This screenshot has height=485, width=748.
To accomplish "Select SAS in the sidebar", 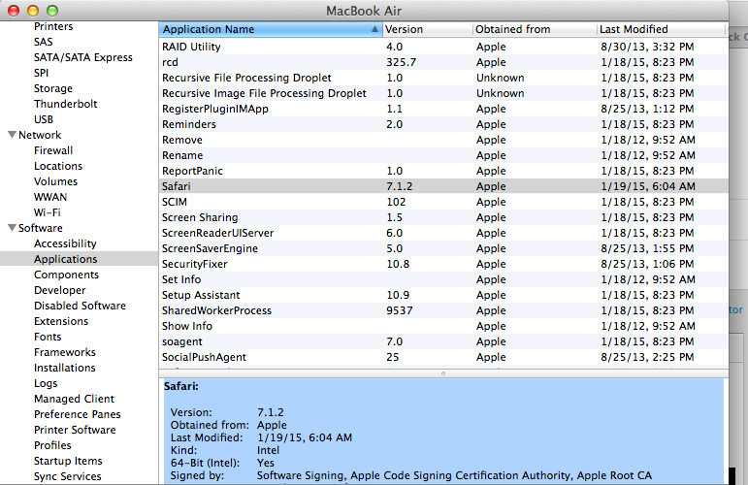I will 44,42.
